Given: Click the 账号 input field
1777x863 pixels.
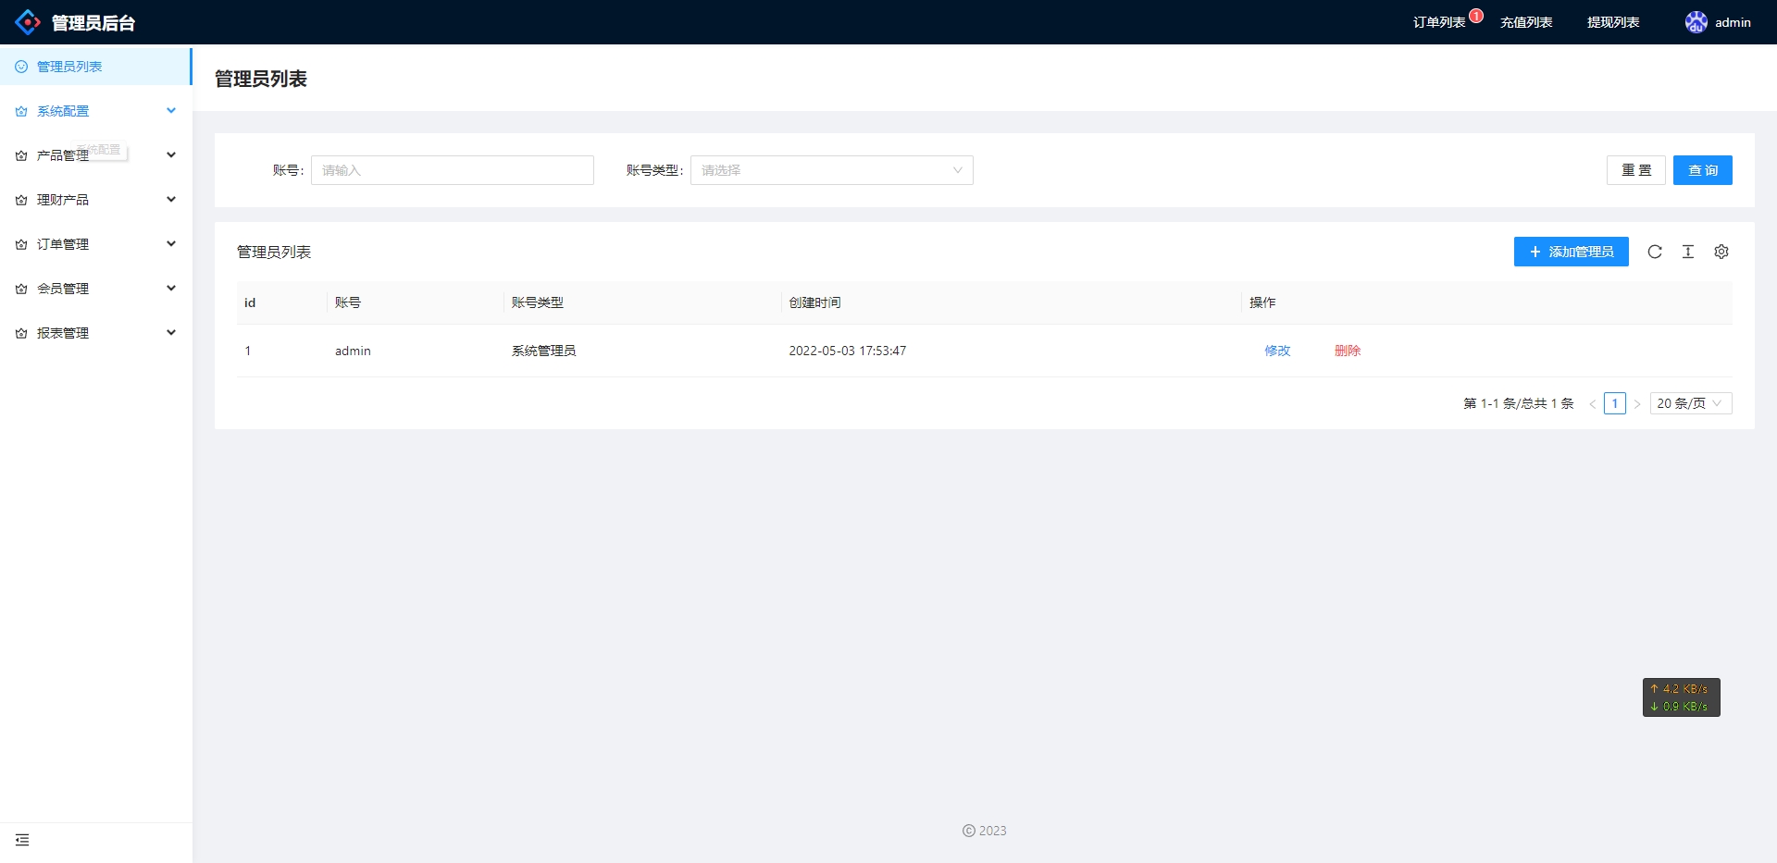Looking at the screenshot, I should tap(452, 170).
